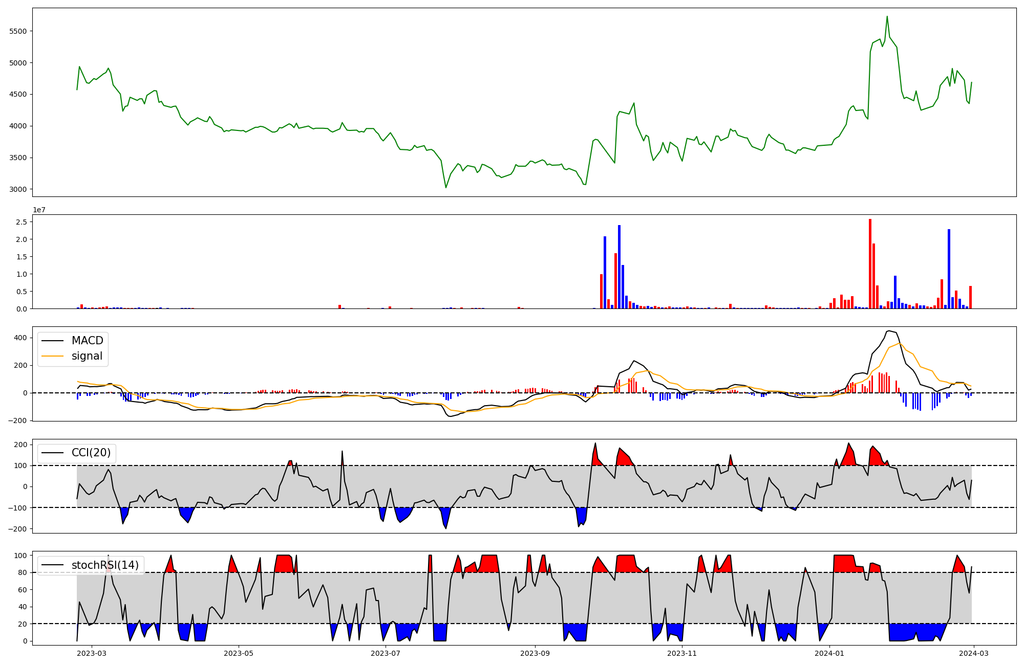Click the 2023-03 x-axis date label
The image size is (1024, 665).
92,653
